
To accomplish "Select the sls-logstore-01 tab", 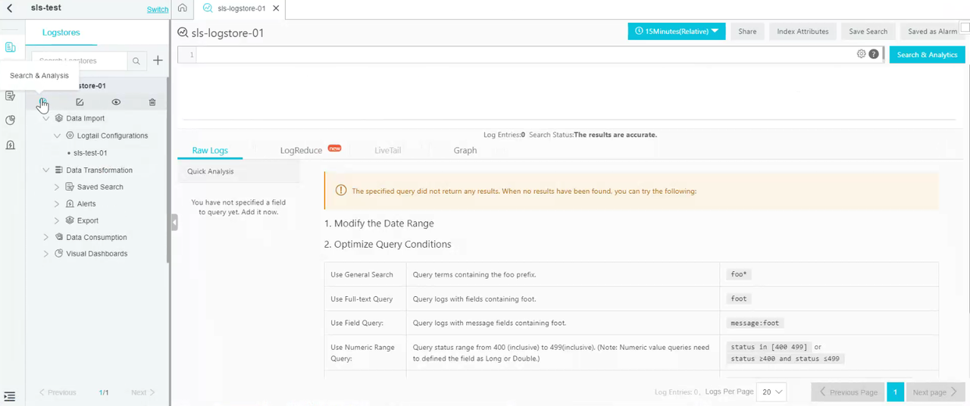I will tap(241, 9).
